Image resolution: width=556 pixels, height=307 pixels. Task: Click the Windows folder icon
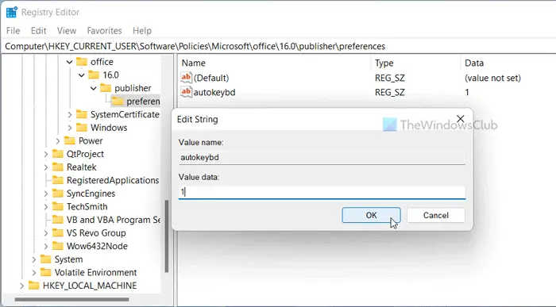(82, 128)
